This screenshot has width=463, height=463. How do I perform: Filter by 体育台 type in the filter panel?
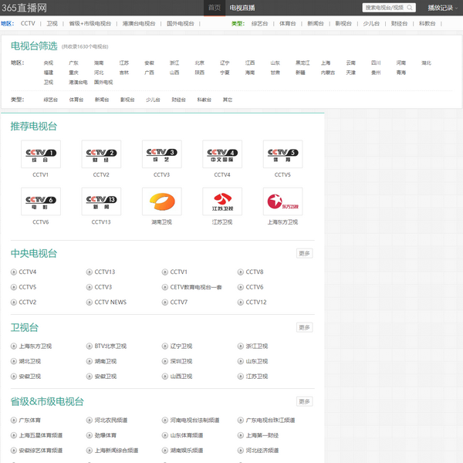(x=76, y=100)
